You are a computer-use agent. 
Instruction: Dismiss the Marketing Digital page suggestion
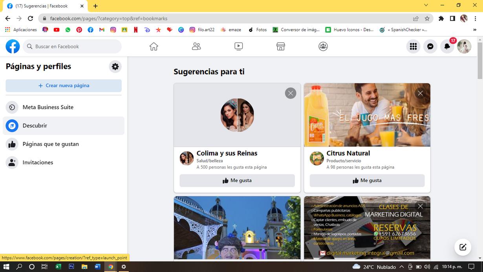(421, 206)
